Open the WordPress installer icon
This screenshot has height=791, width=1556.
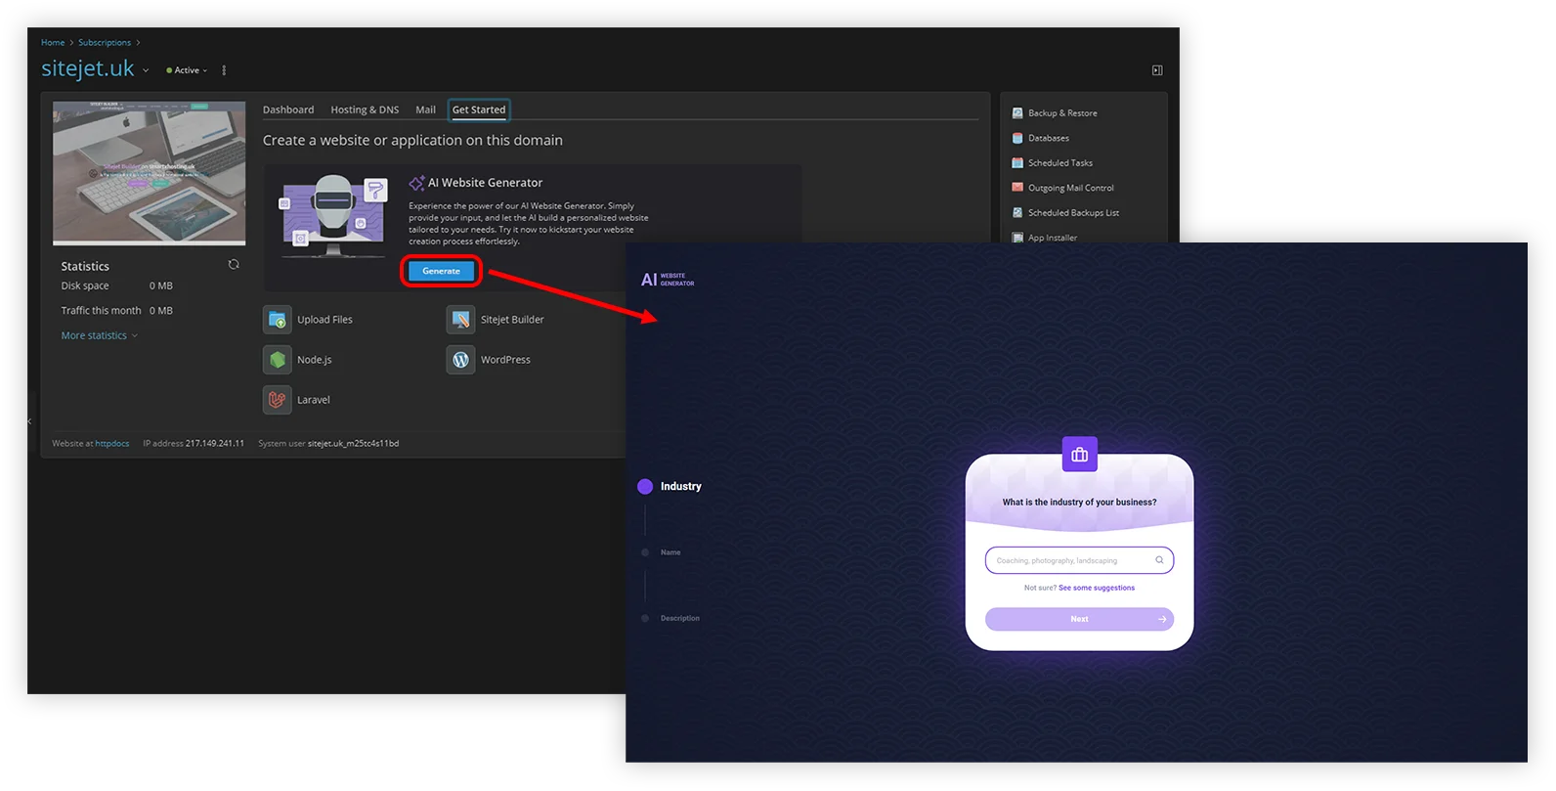tap(460, 360)
